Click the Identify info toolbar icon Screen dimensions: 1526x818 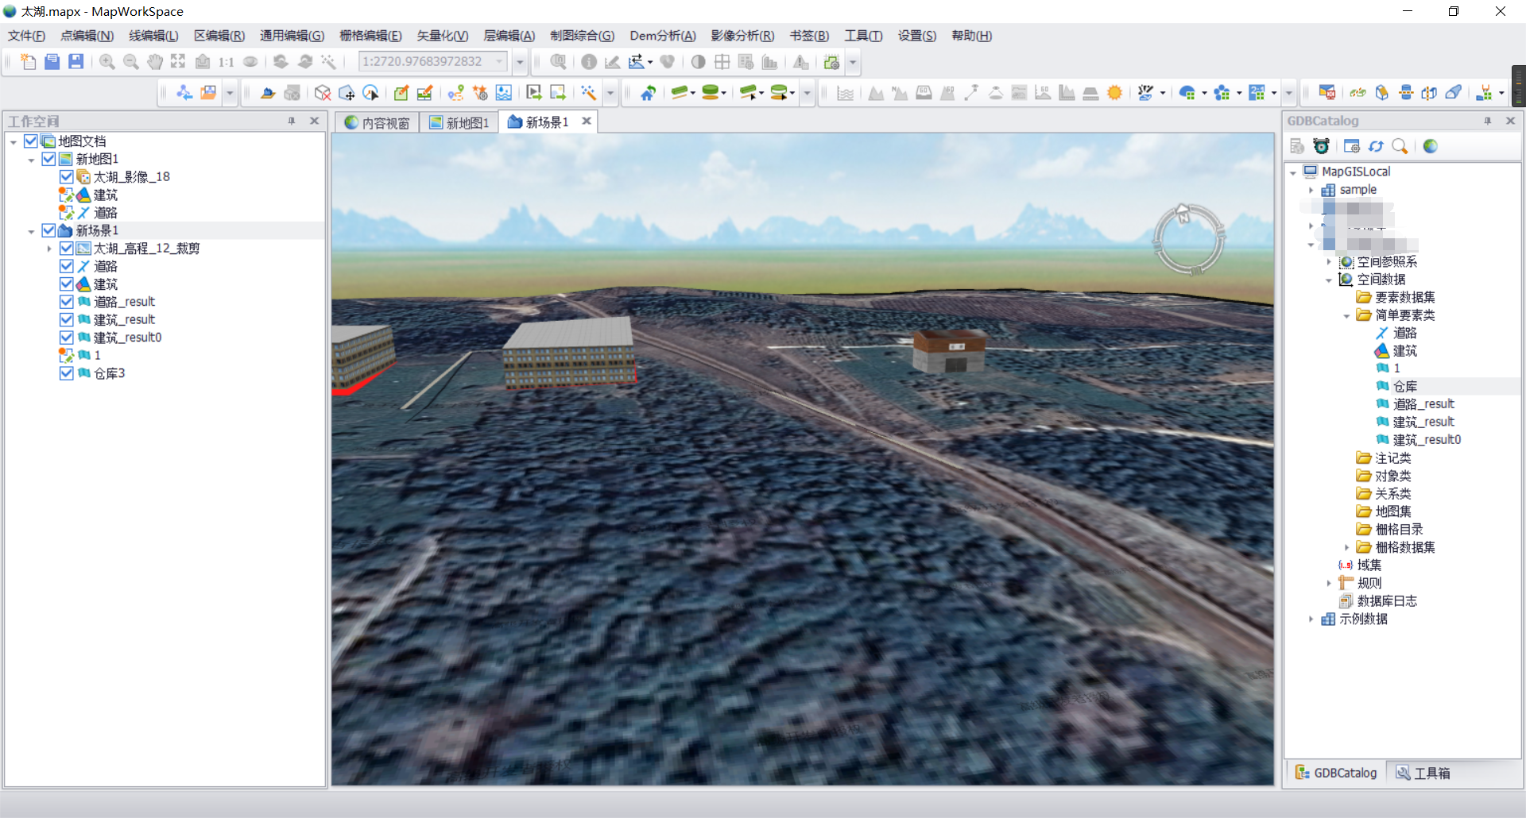click(589, 62)
